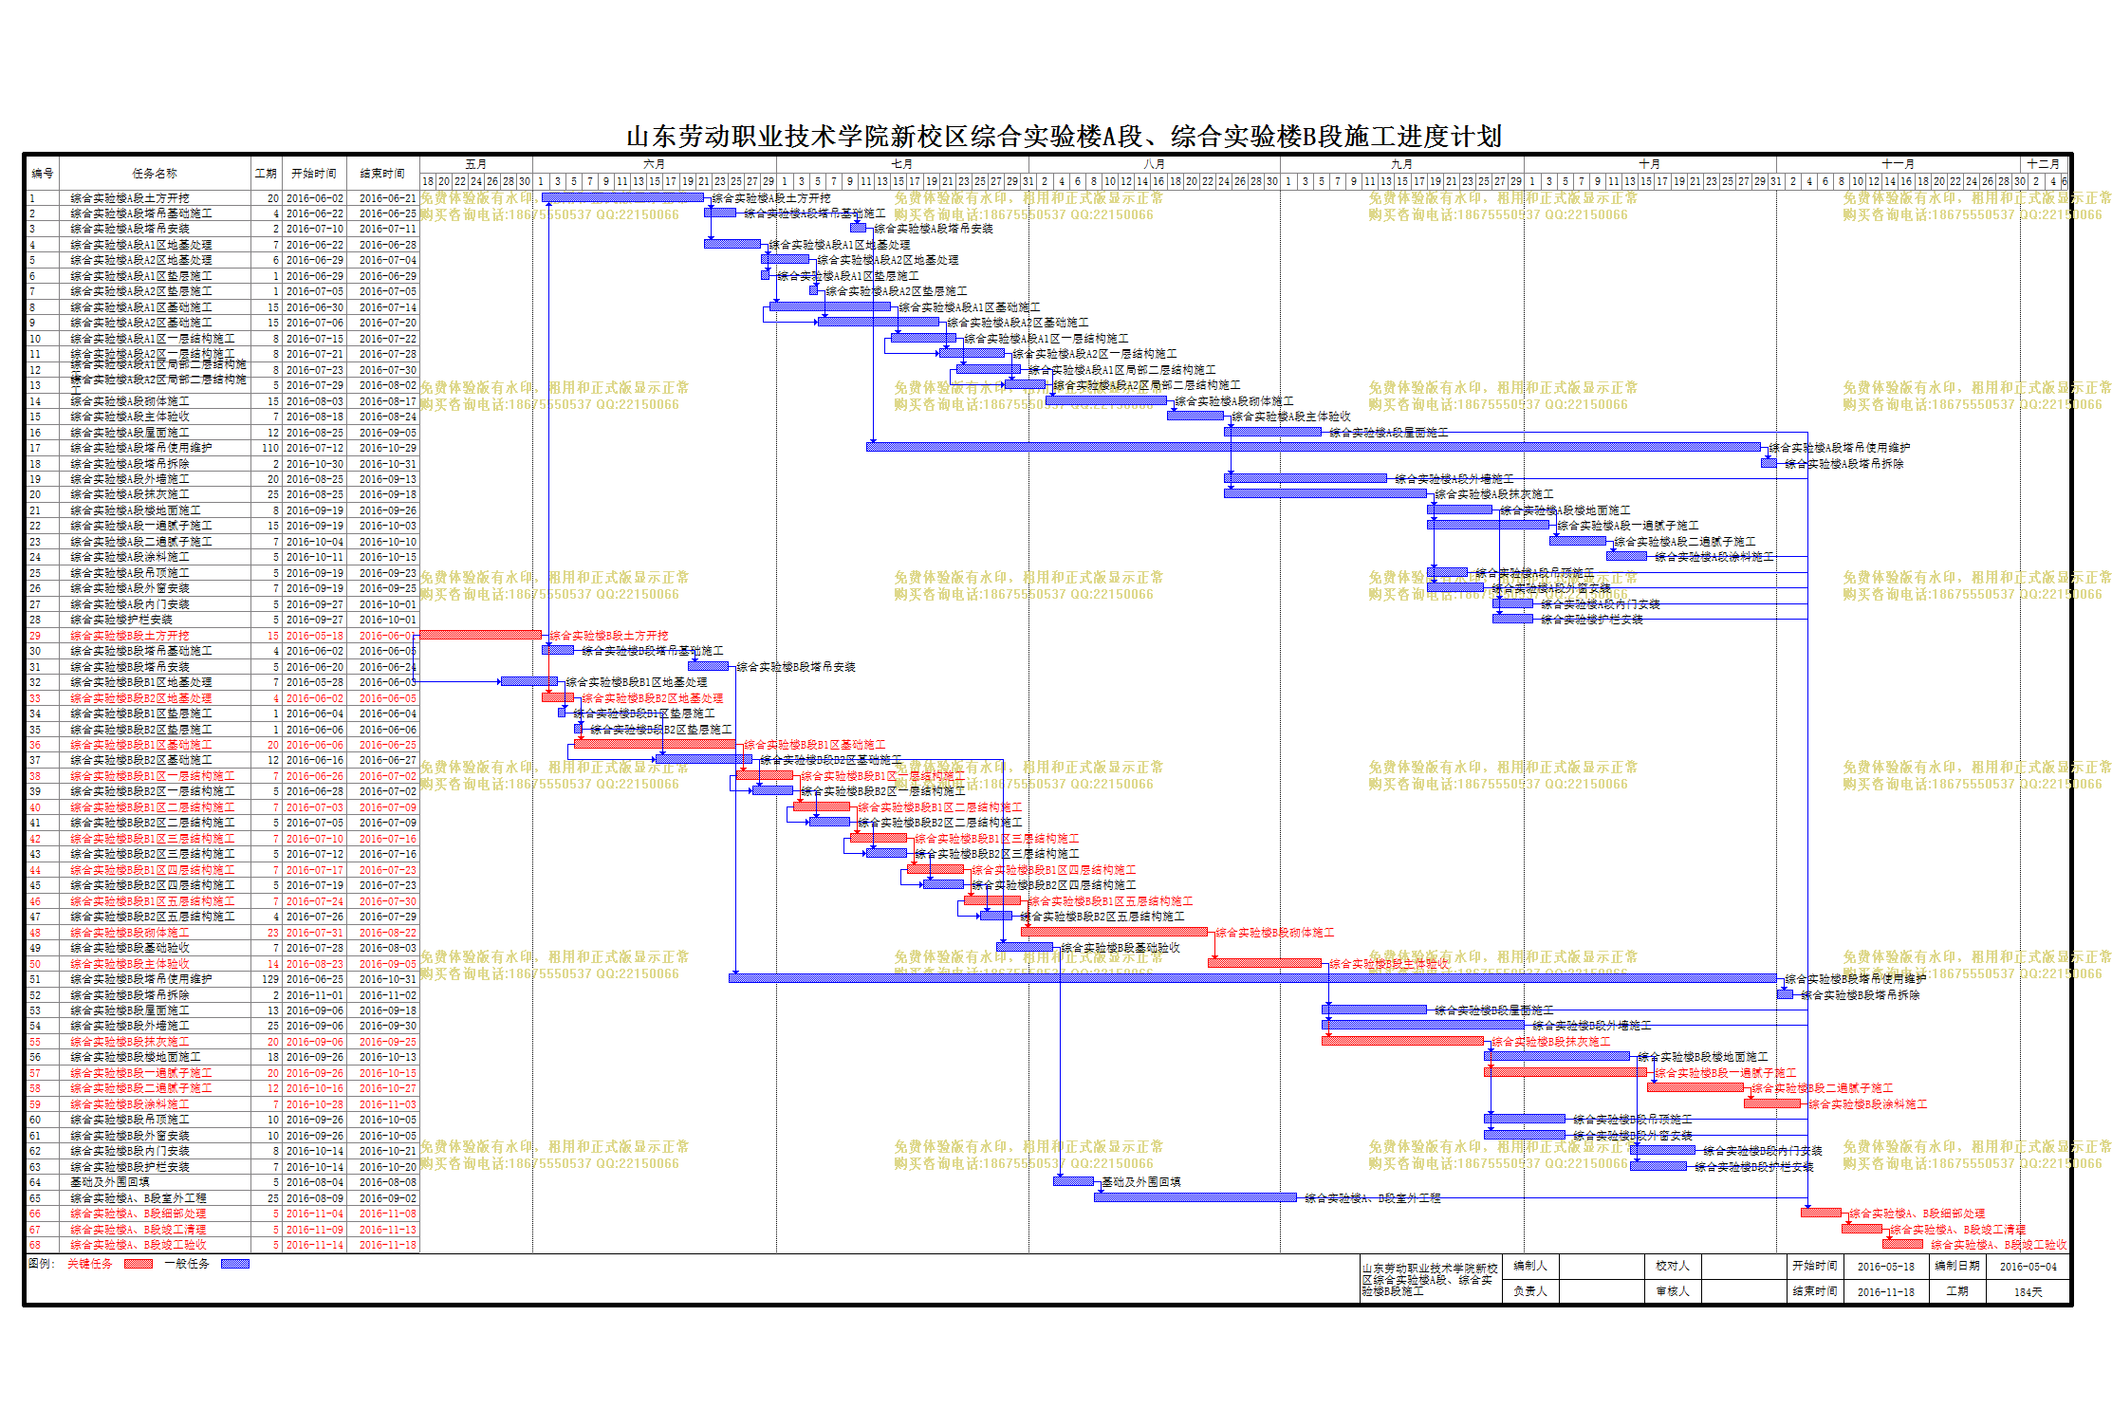2112x1427 pixels.
Task: Click the red Gantt bar for A、B段细部处理
Action: click(x=1821, y=1213)
